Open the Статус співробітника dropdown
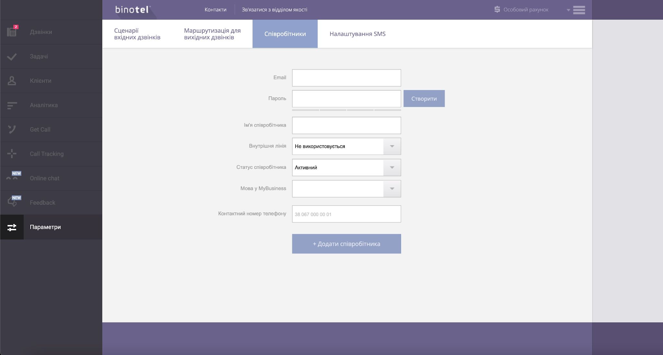The width and height of the screenshot is (663, 355). point(346,168)
